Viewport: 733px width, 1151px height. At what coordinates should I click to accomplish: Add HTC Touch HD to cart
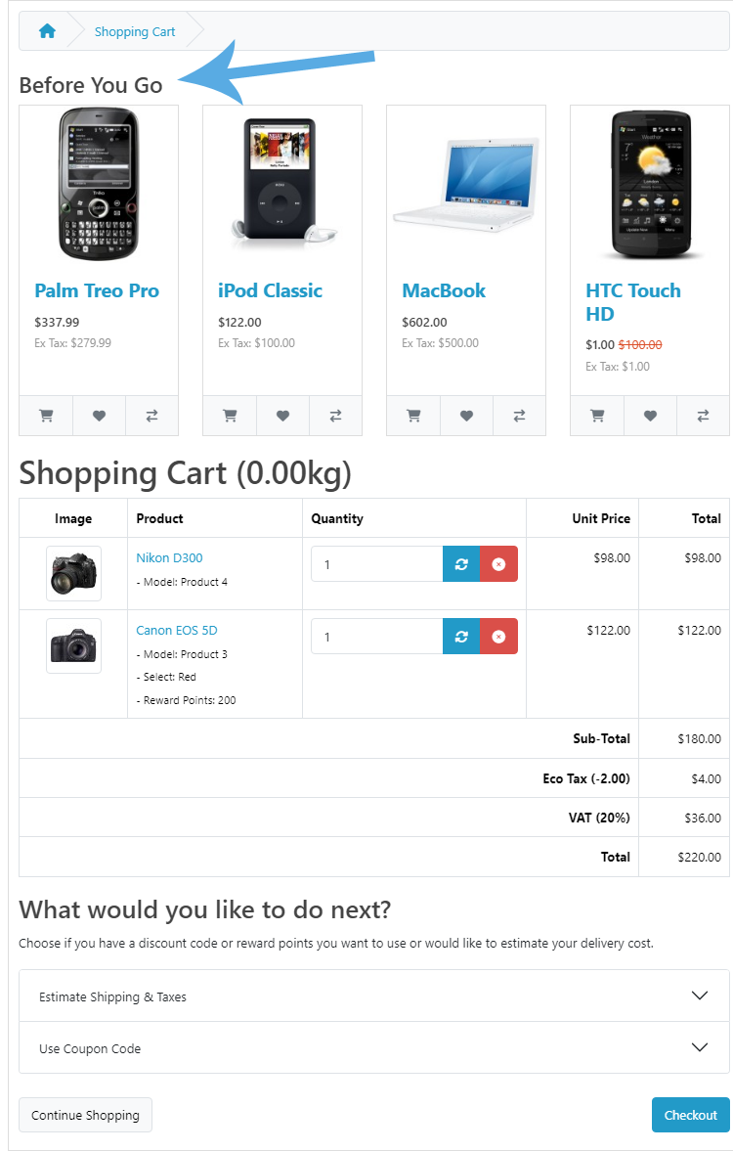pyautogui.click(x=597, y=416)
